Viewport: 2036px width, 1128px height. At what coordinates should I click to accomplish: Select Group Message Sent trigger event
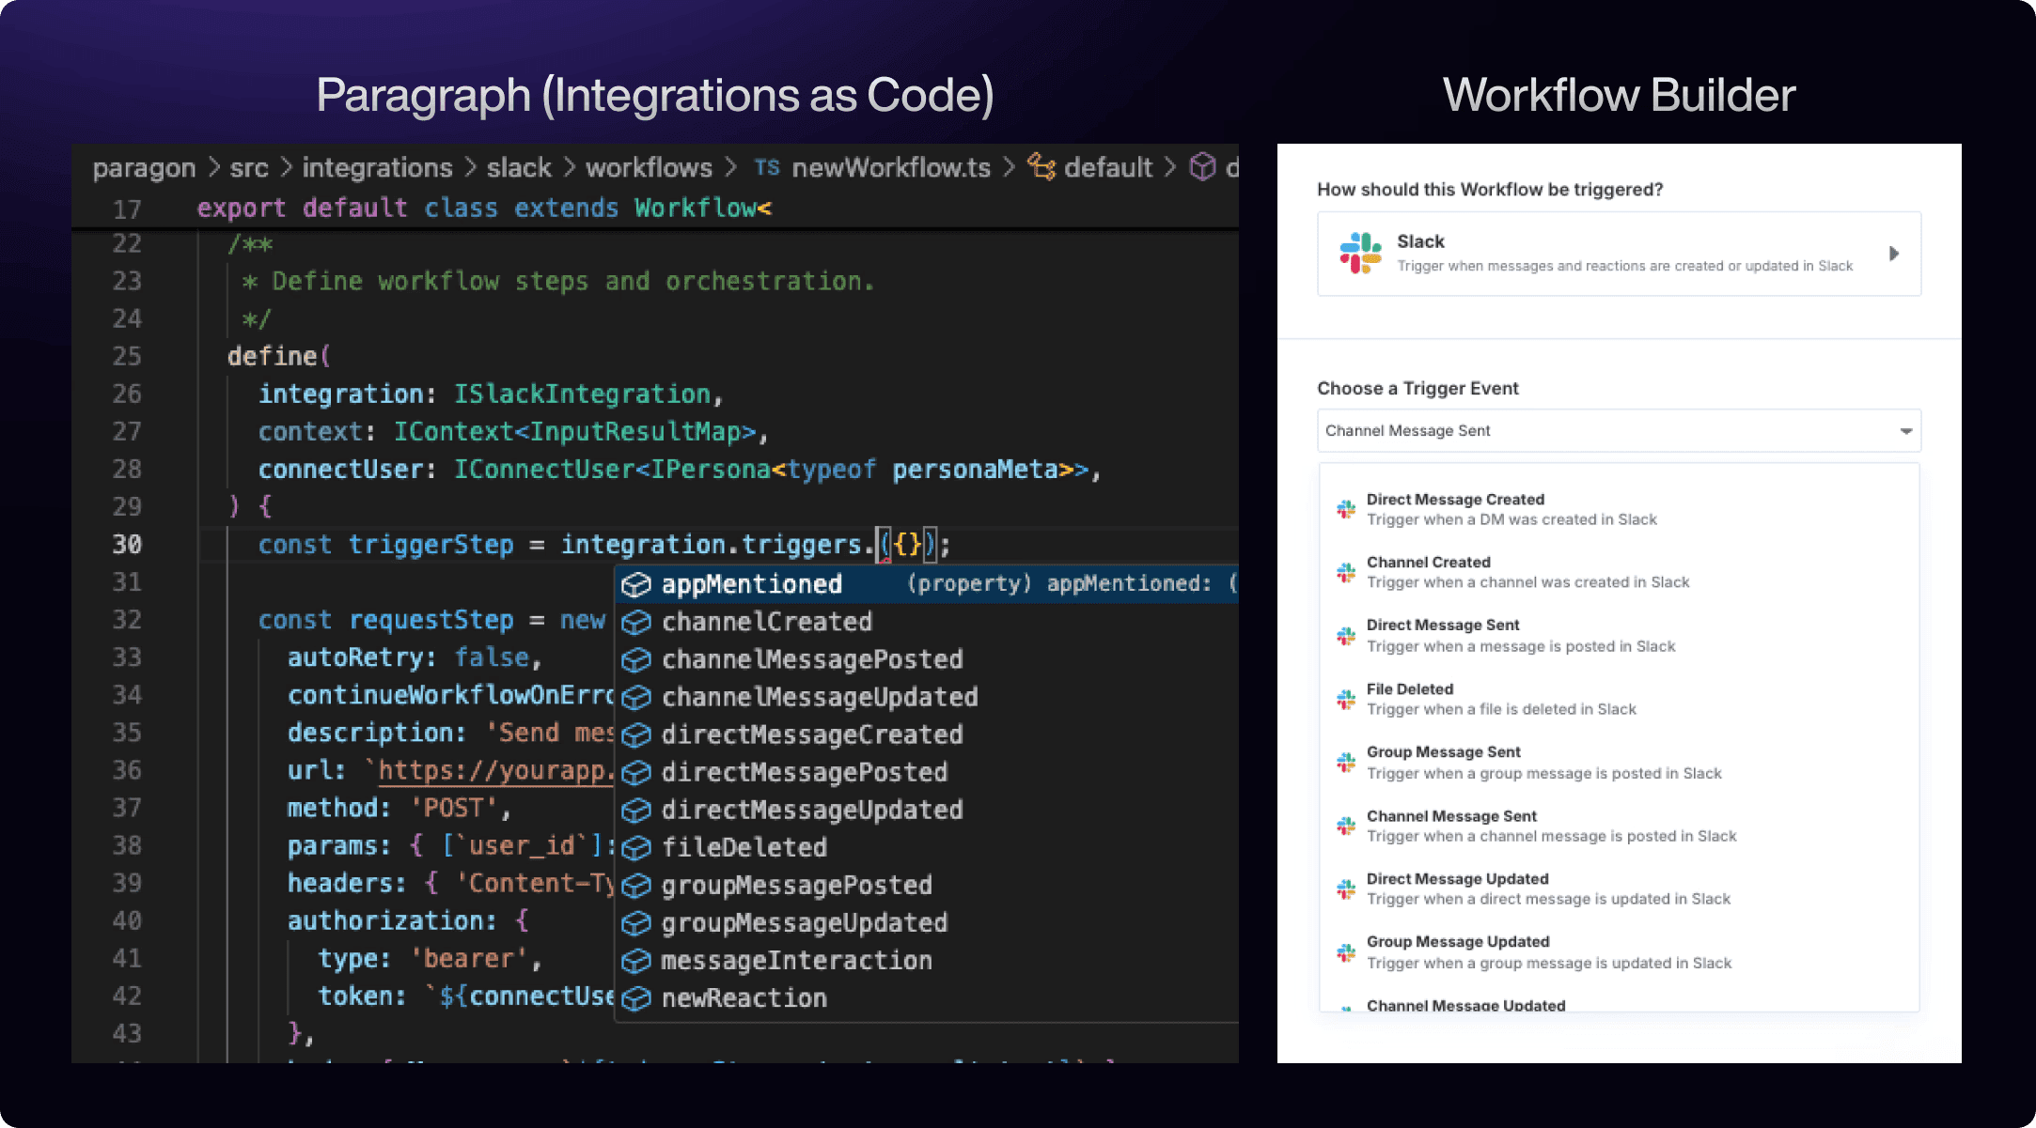1543,763
